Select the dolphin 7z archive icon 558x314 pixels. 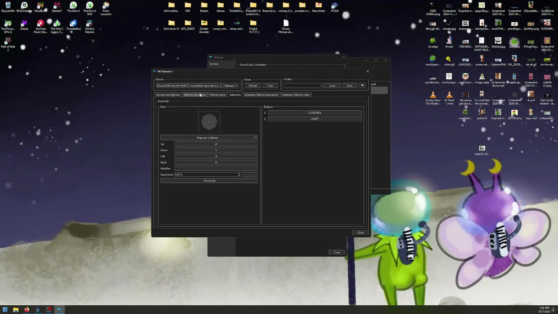482,150
